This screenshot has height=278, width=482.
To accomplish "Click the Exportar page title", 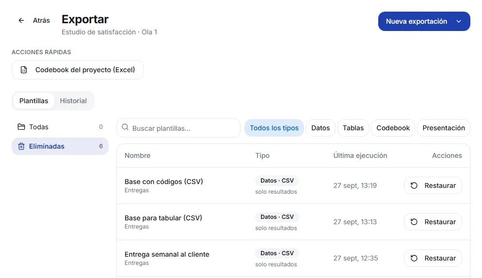I will pos(85,19).
